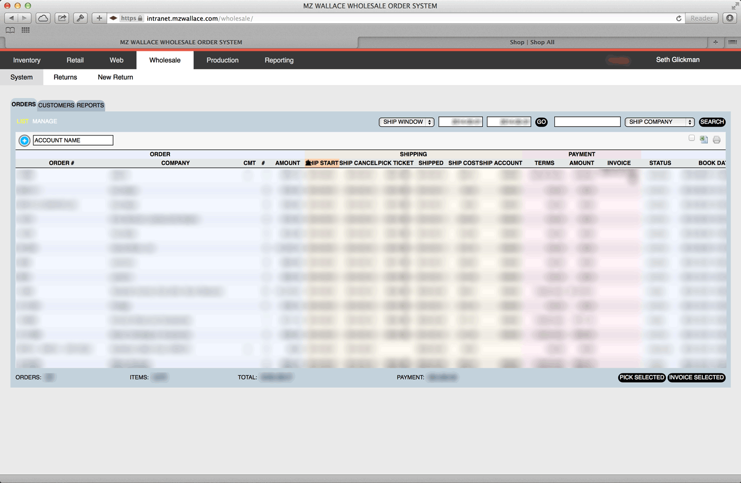The height and width of the screenshot is (483, 741).
Task: Open the SHIP COMPANY dropdown
Action: [x=660, y=122]
